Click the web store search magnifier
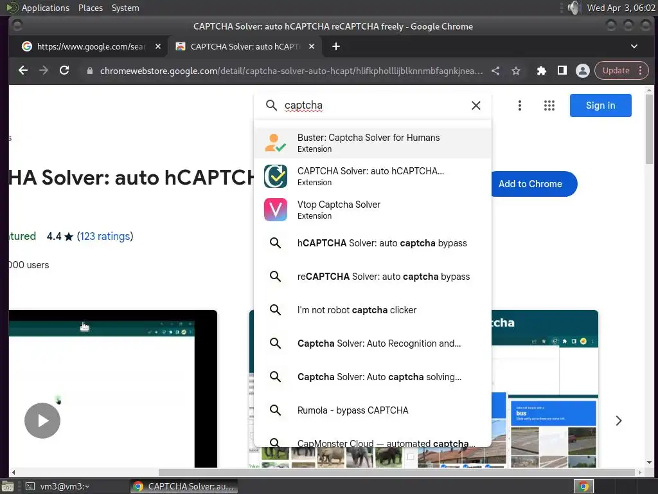This screenshot has width=658, height=494. point(272,105)
